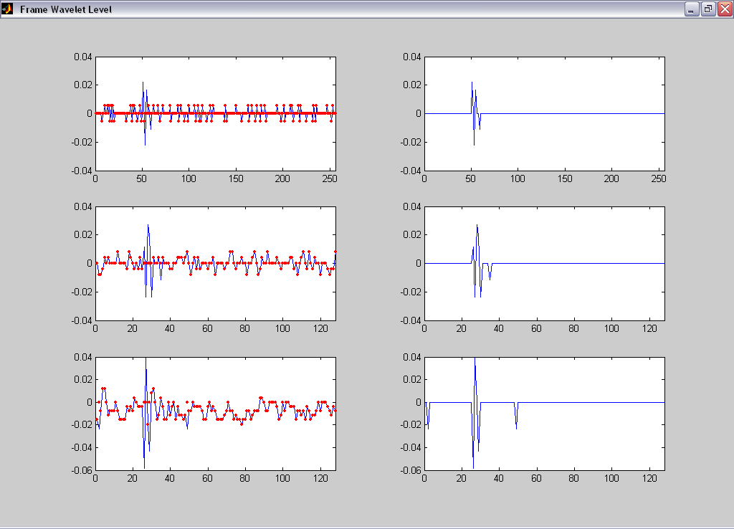
Task: Click the "-0.06" y-axis label of bottom-left plot
Action: coord(80,470)
